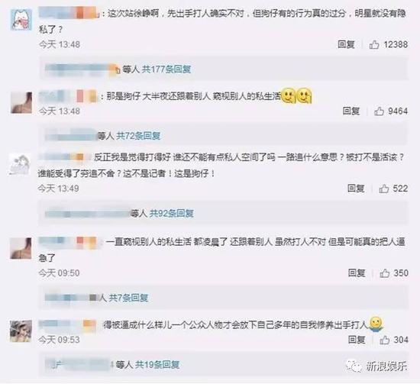Like the comment with 12388 likes
This screenshot has height=384, width=420.
pyautogui.click(x=374, y=44)
